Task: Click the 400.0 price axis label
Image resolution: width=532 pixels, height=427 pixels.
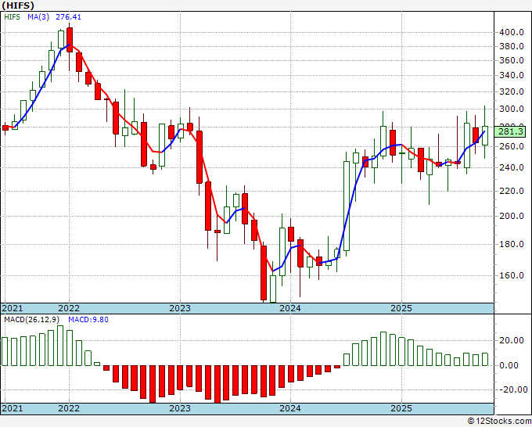Action: (512, 33)
